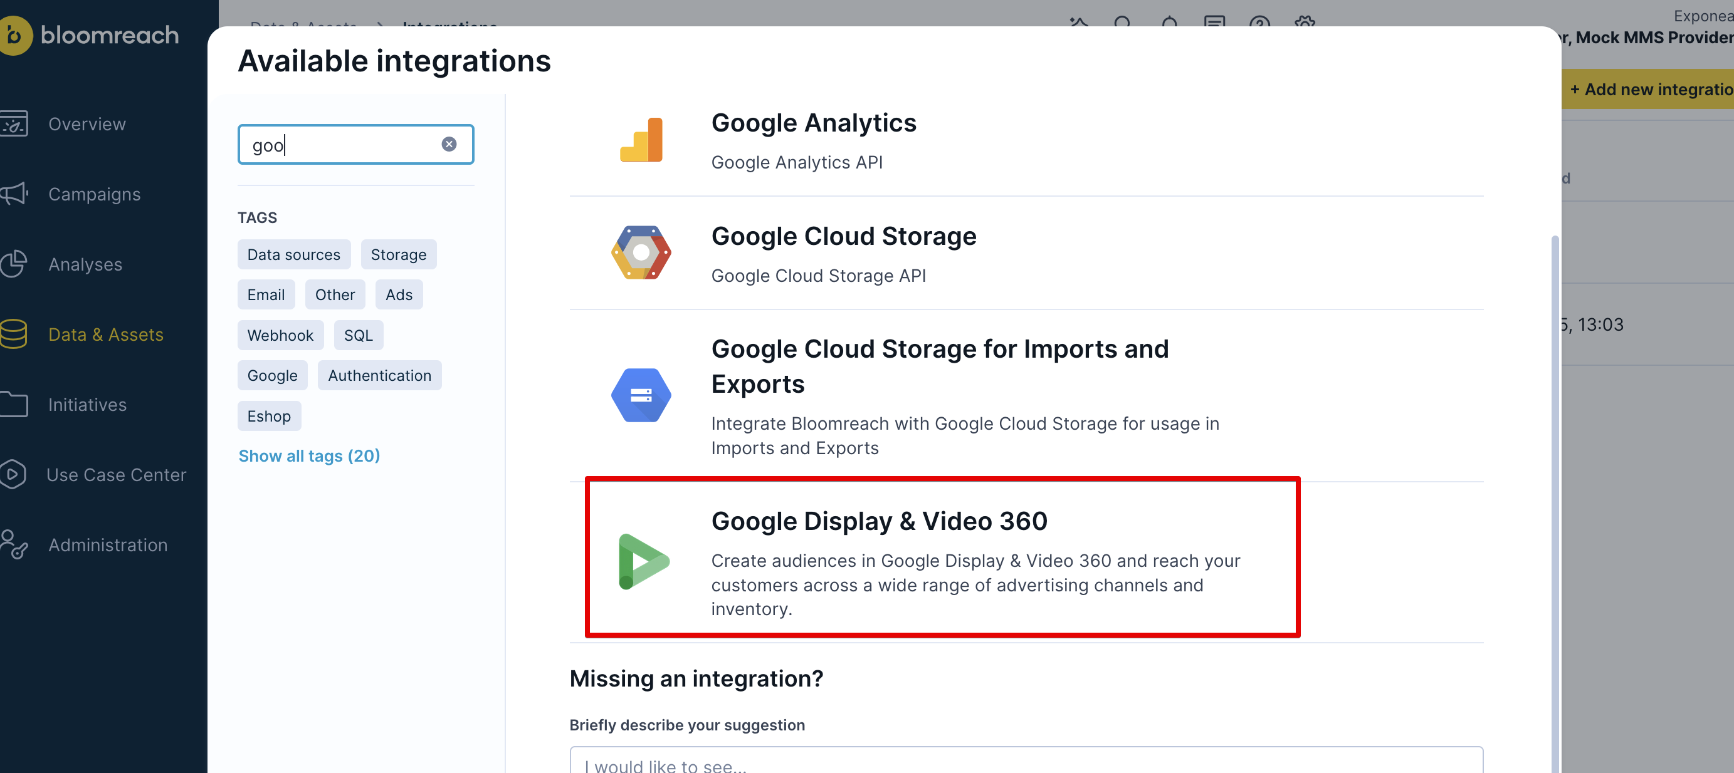The height and width of the screenshot is (773, 1734).
Task: Click the TAGS label
Action: pyautogui.click(x=257, y=217)
